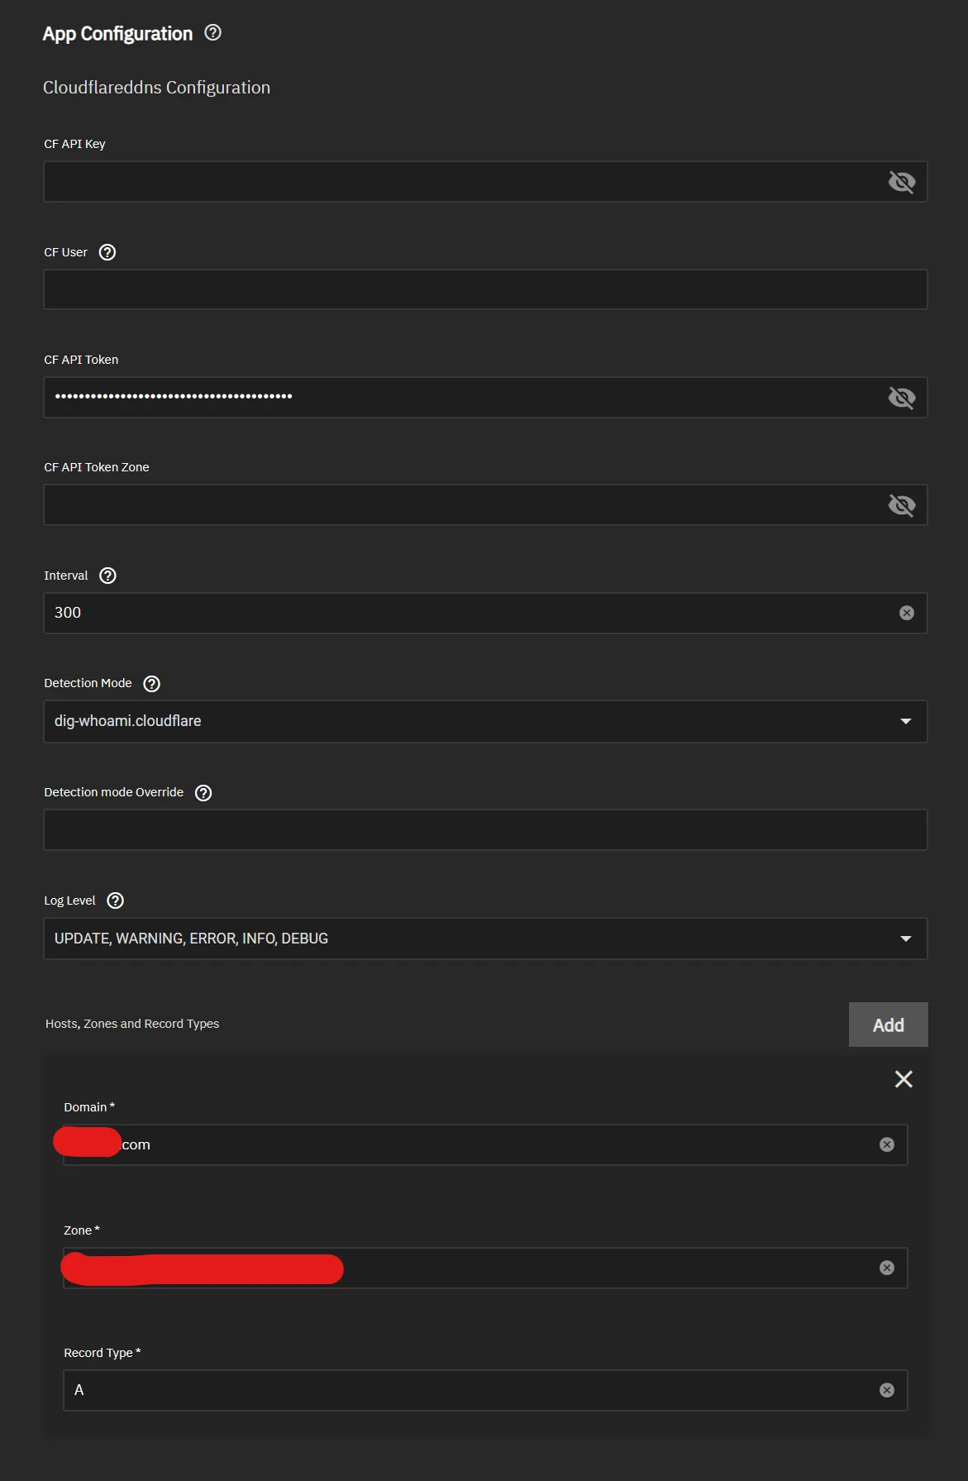968x1481 pixels.
Task: Select the Cloudflareddns Configuration heading
Action: click(x=156, y=87)
